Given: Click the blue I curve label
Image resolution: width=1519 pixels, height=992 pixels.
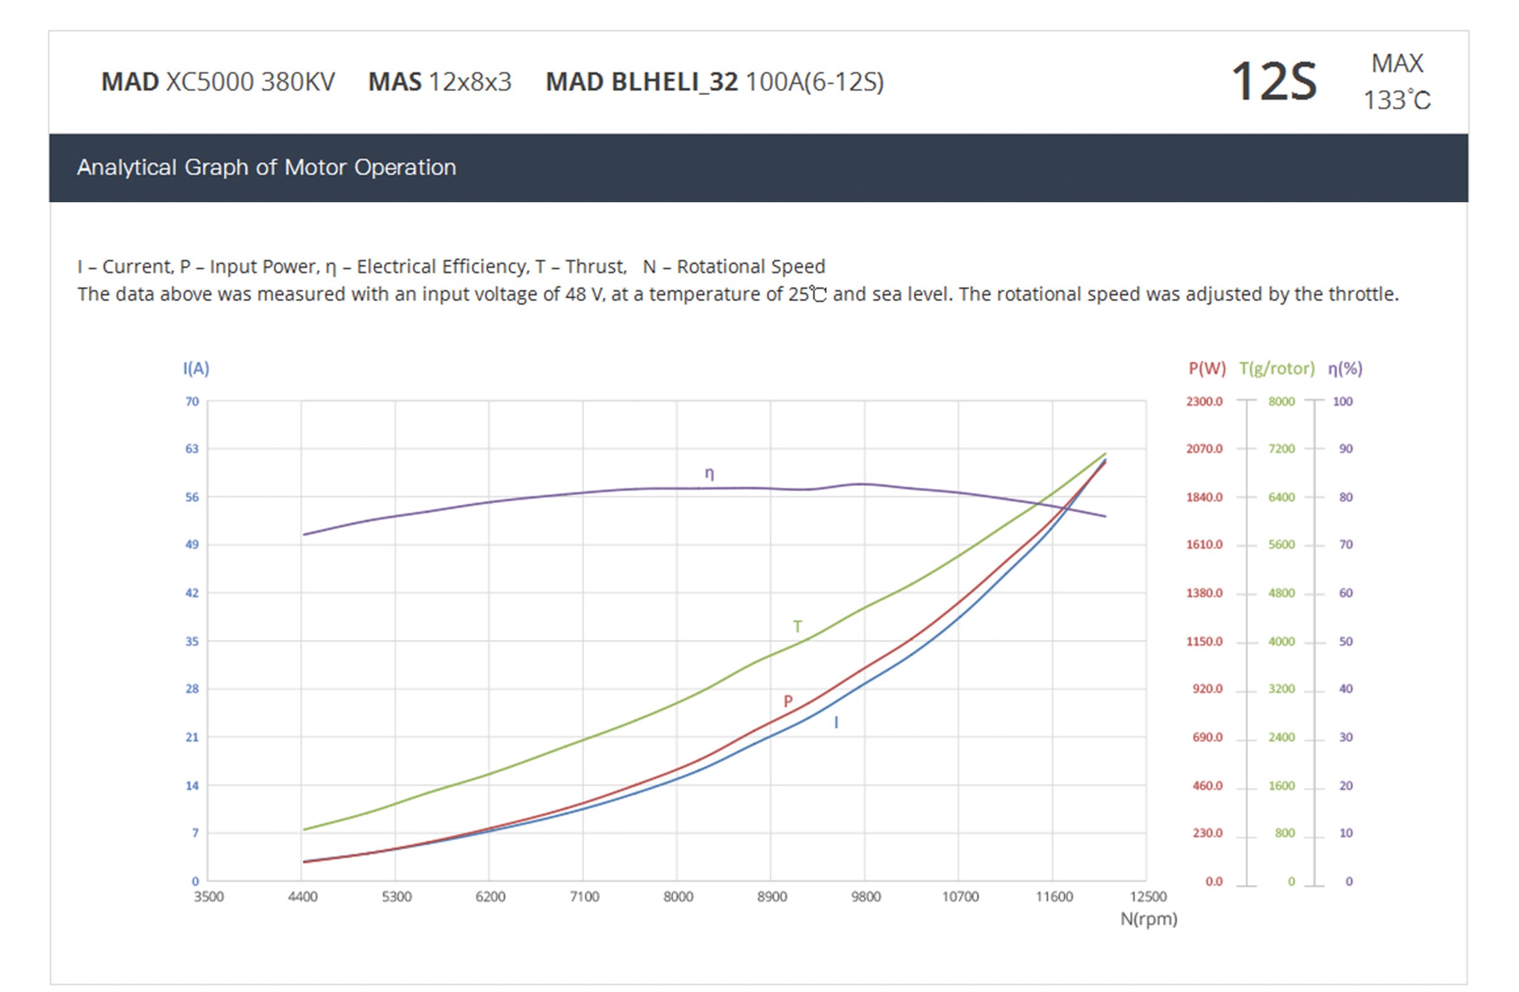Looking at the screenshot, I should point(836,722).
